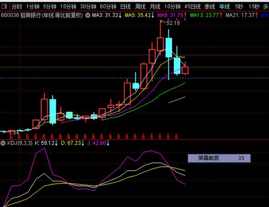Open the 季线 quarterly chart tab
The height and width of the screenshot is (207, 269).
(x=210, y=7)
